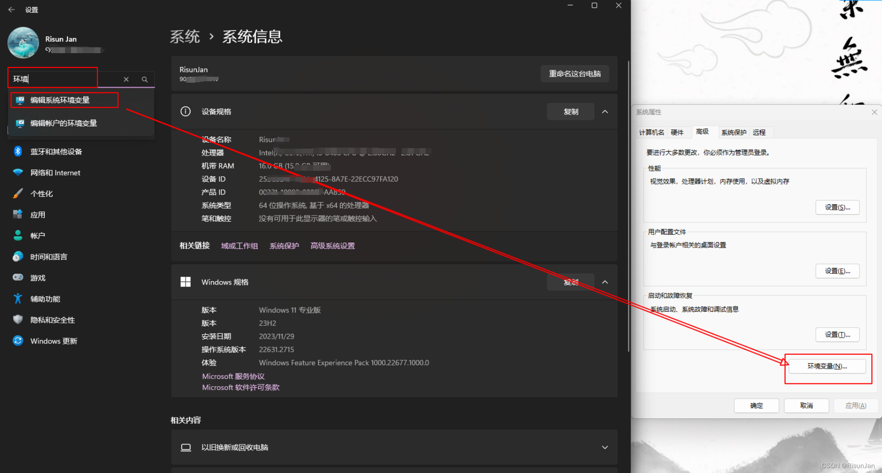Open the 高级系统设置 link
Screen dimensions: 882x473
(332, 246)
